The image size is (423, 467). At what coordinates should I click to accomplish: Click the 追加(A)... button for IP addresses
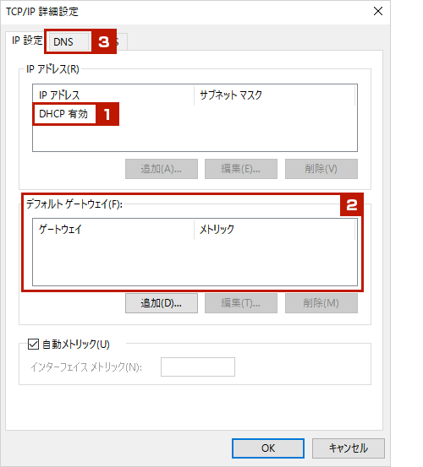pyautogui.click(x=162, y=169)
